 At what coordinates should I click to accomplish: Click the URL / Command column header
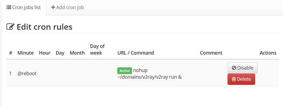click(136, 53)
